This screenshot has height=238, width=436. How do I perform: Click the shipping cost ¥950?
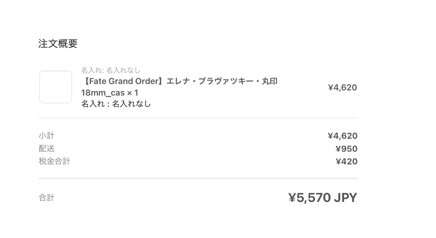tap(346, 149)
